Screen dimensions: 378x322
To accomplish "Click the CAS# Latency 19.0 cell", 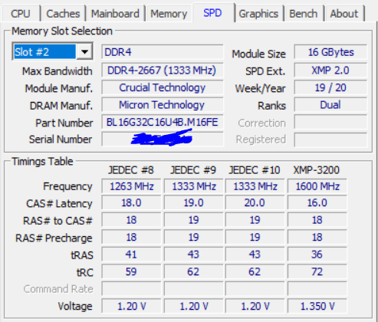I will [x=193, y=203].
